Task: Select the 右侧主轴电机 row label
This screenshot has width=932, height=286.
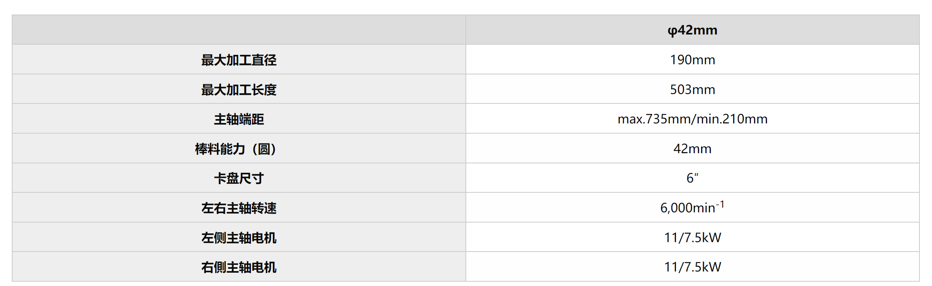Action: (239, 267)
